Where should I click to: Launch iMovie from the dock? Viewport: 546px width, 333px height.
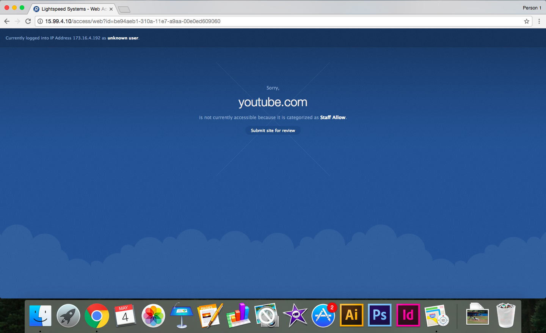295,316
